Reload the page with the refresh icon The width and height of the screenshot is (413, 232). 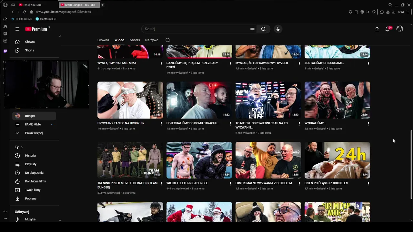tap(24, 12)
